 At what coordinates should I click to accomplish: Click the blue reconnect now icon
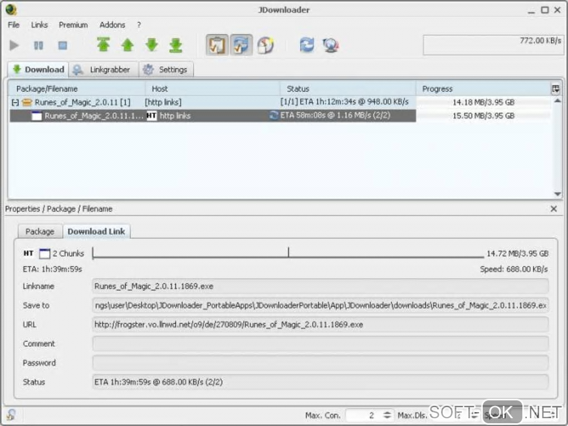point(307,45)
